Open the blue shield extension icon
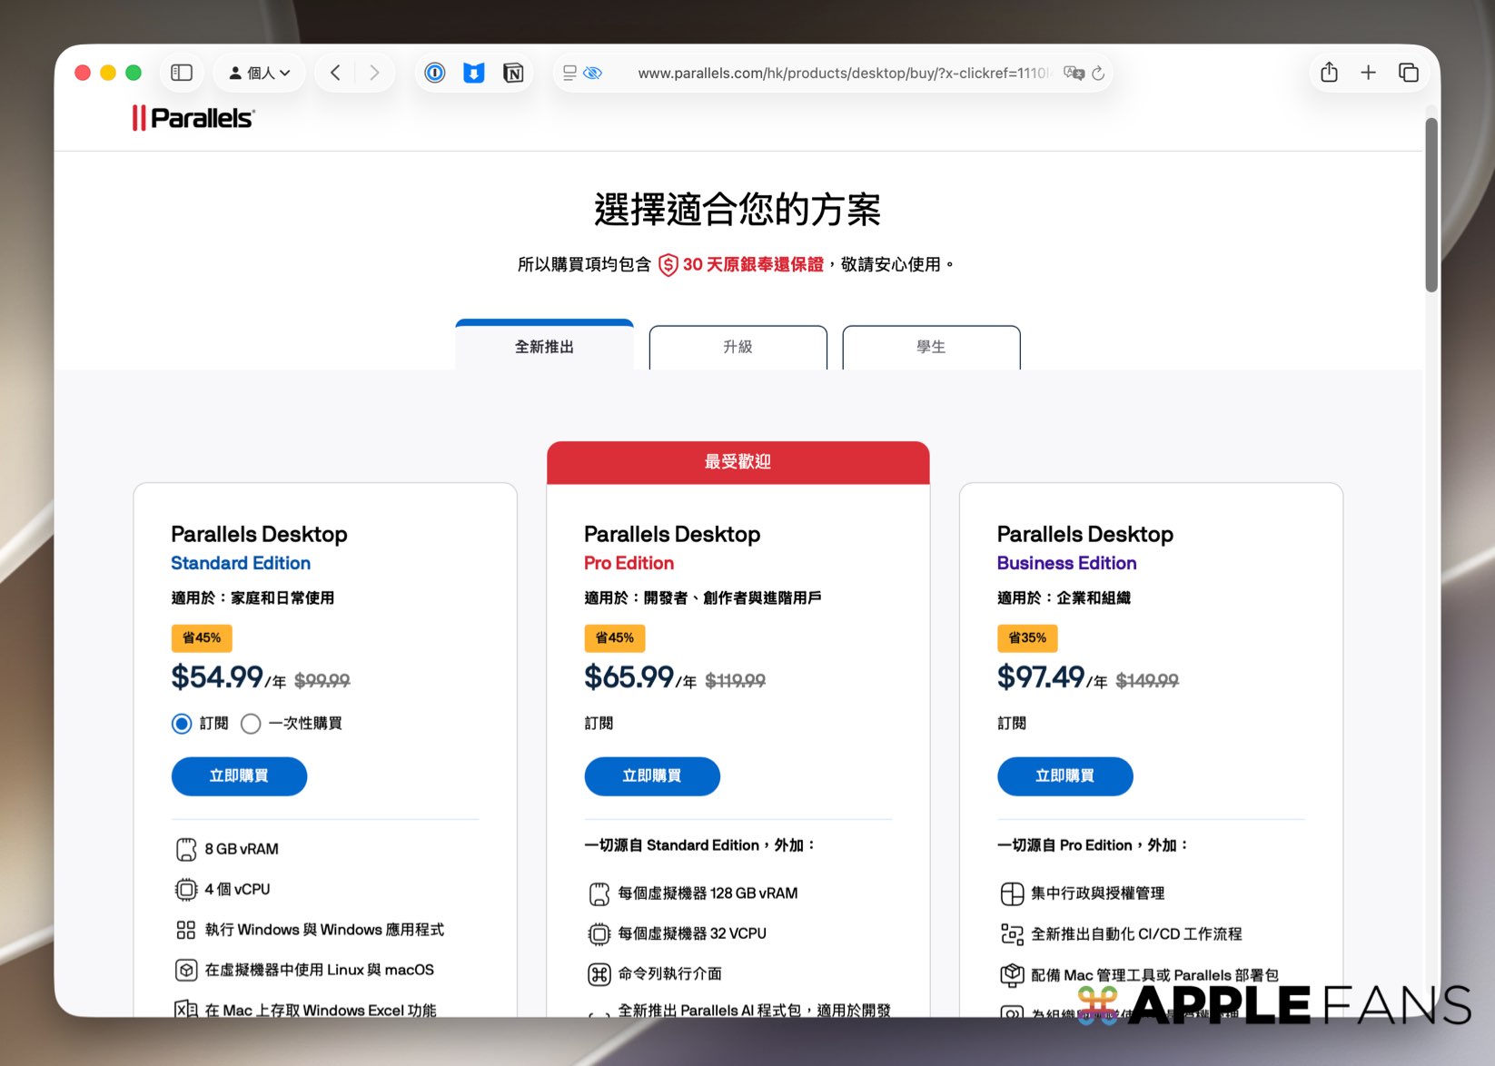The width and height of the screenshot is (1495, 1066). (474, 73)
